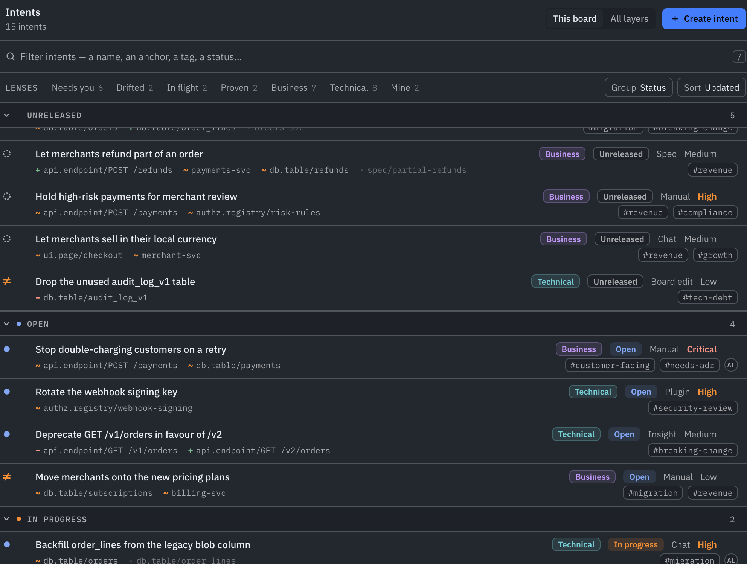This screenshot has width=747, height=564.
Task: Click the filter intents input field
Action: [x=373, y=57]
